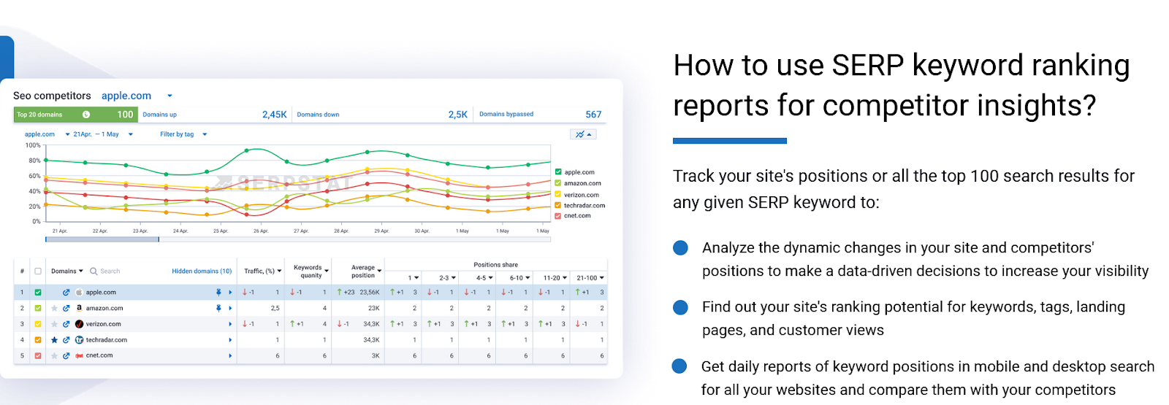Image resolution: width=1169 pixels, height=405 pixels.
Task: Open the positions 6-10 column dropdown
Action: click(x=520, y=278)
